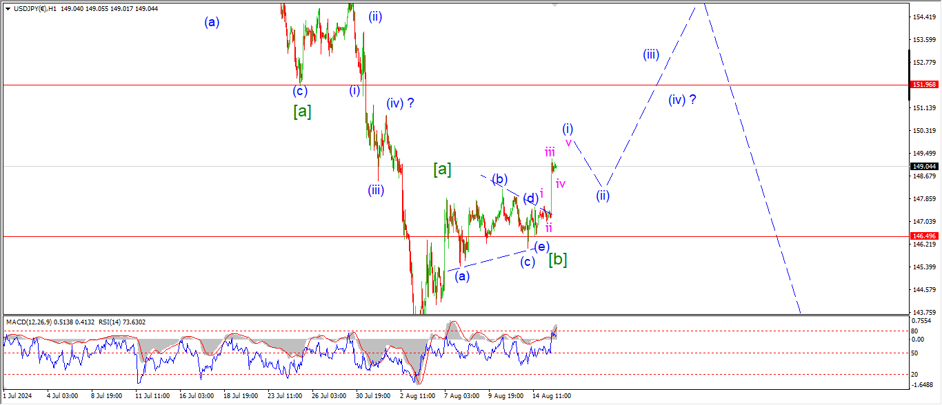Click the blue (e) triangle wave label
942x405 pixels.
click(541, 247)
